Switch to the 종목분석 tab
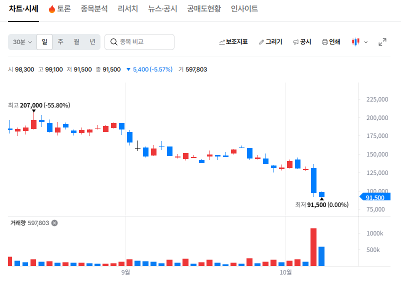The image size is (401, 281). pyautogui.click(x=94, y=8)
